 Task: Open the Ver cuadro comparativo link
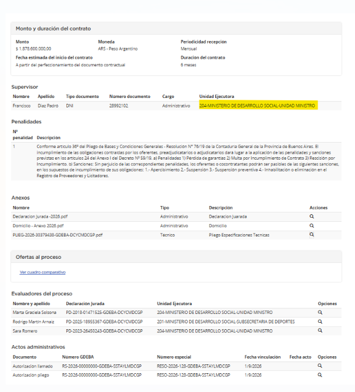tap(42, 272)
